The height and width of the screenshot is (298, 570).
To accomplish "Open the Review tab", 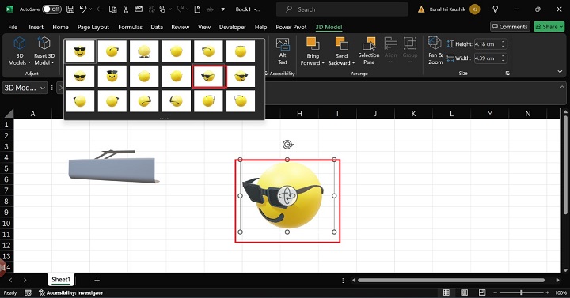I will 180,27.
